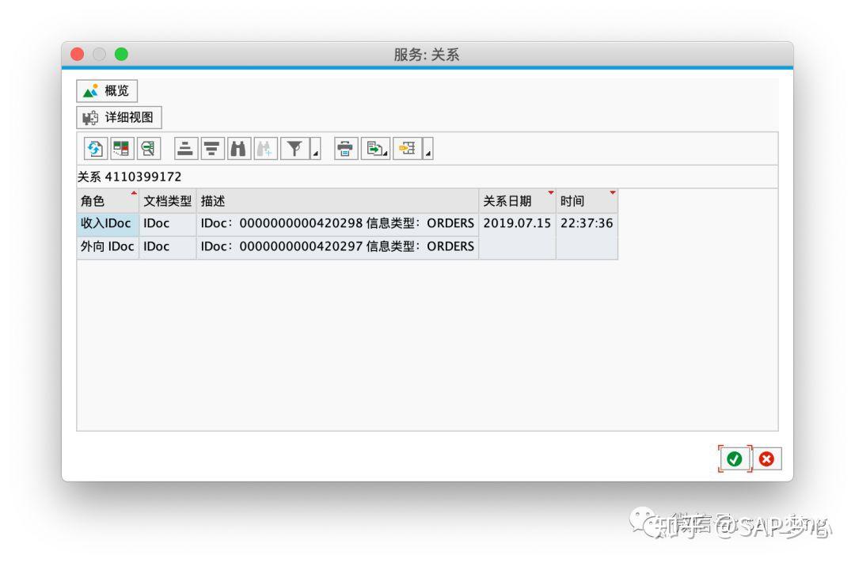Click the Find Next binoculars-plus icon
Viewport: 855px width, 563px height.
point(265,148)
